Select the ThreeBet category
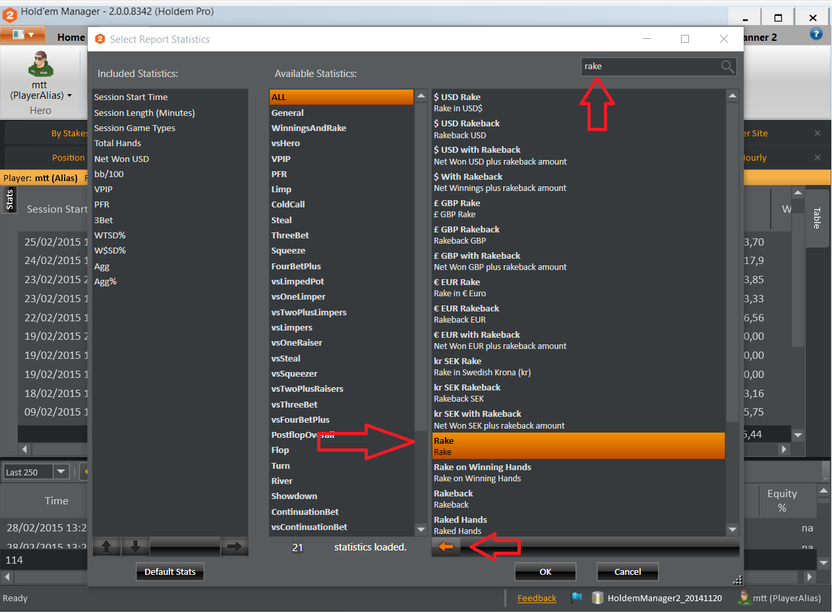The height and width of the screenshot is (613, 832). pos(342,235)
